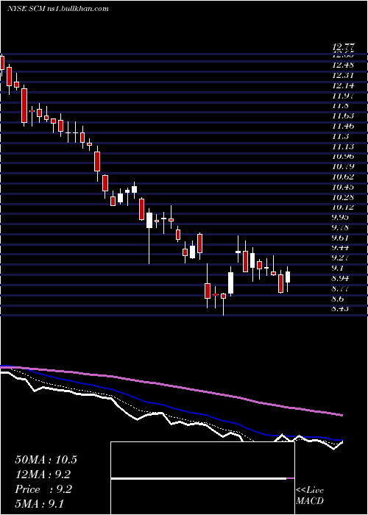This screenshot has width=368, height=515.
Task: Select the 12.31 price level label
Action: point(343,76)
